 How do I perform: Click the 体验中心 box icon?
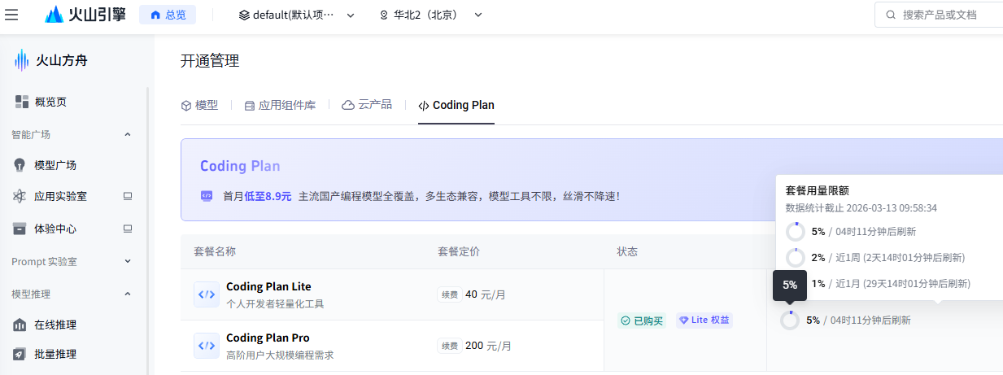pos(20,229)
